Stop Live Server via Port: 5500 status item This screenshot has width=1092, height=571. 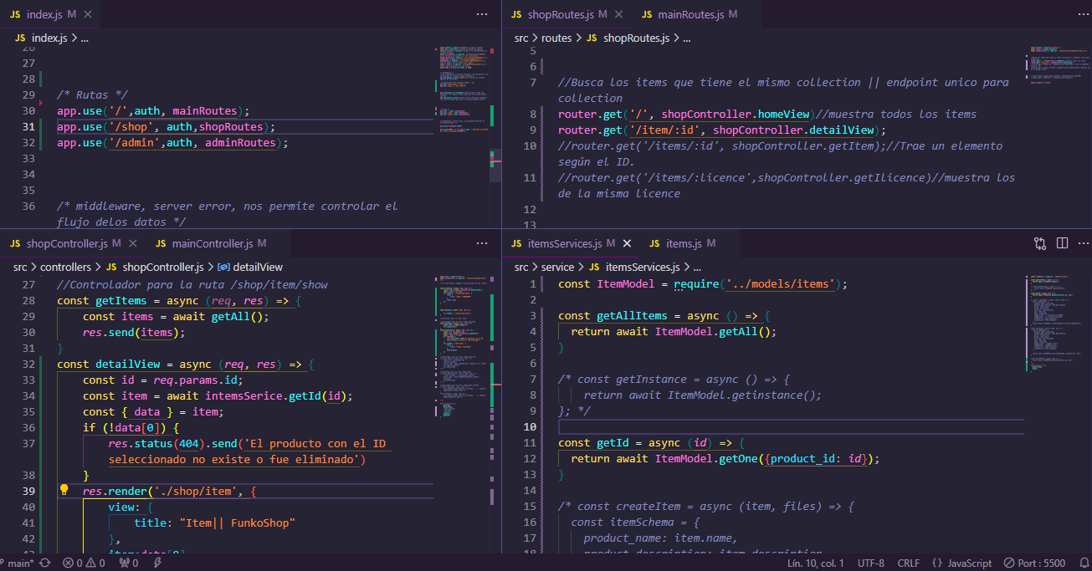pyautogui.click(x=1034, y=563)
